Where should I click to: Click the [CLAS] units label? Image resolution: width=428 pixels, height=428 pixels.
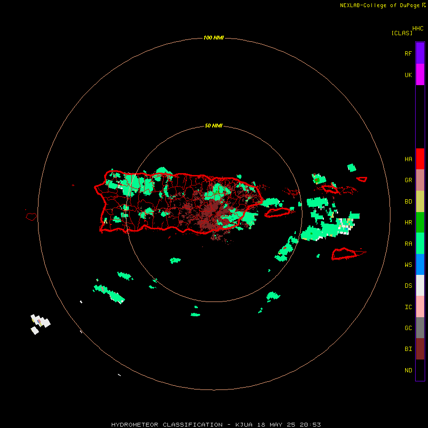(x=402, y=33)
